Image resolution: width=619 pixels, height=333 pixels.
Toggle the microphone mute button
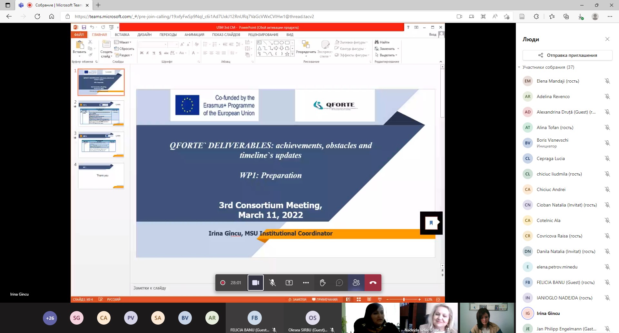tap(272, 283)
